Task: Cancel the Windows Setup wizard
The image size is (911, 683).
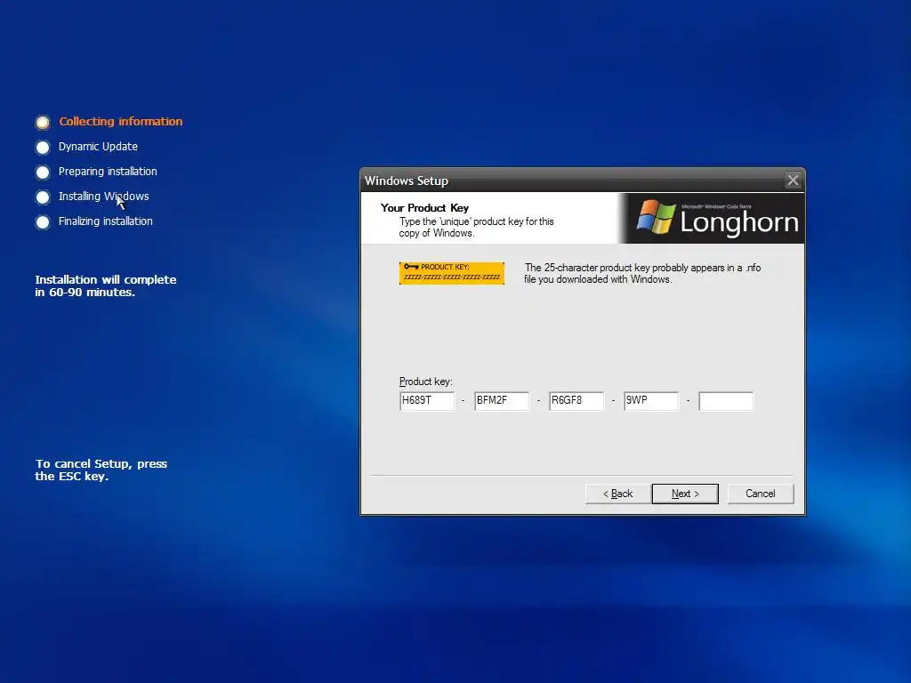Action: [x=761, y=494]
